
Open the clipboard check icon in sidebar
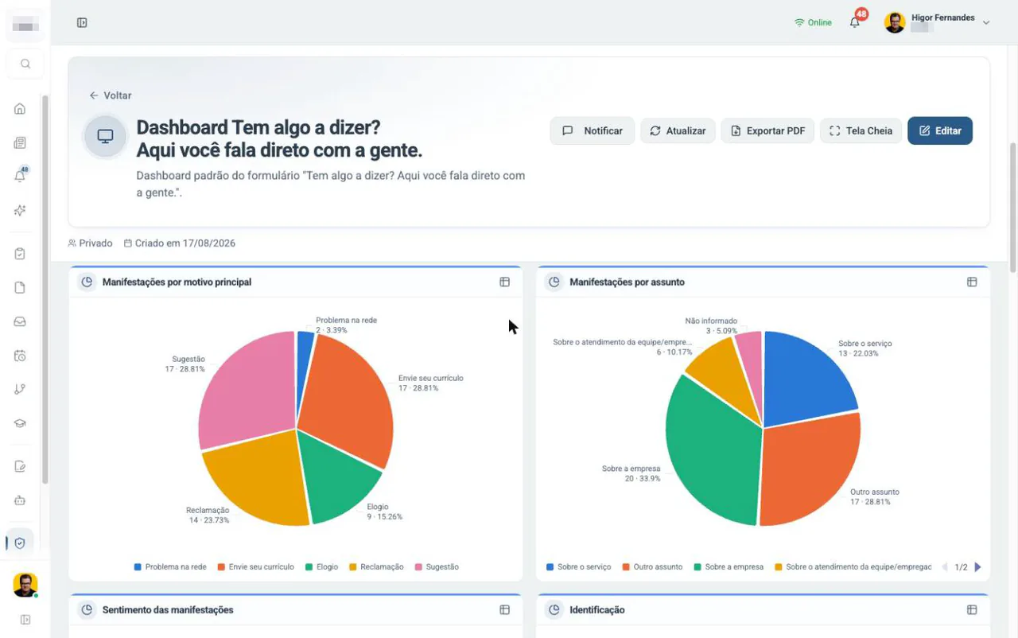point(20,254)
